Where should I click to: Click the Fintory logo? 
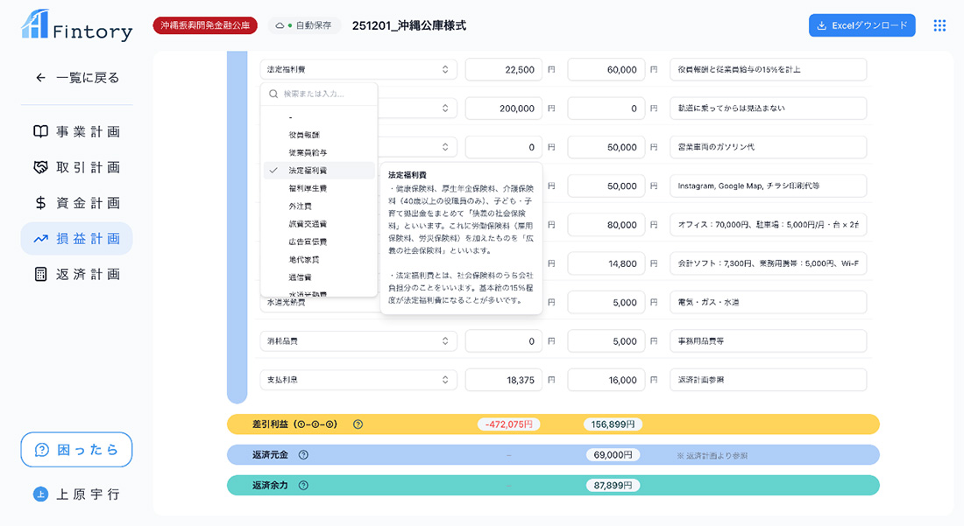click(74, 27)
